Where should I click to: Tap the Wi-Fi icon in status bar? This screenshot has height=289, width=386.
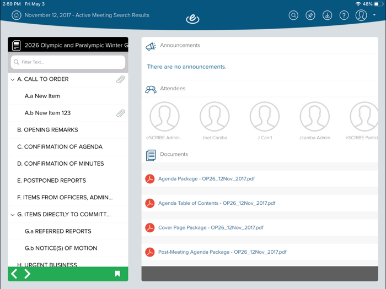click(358, 4)
